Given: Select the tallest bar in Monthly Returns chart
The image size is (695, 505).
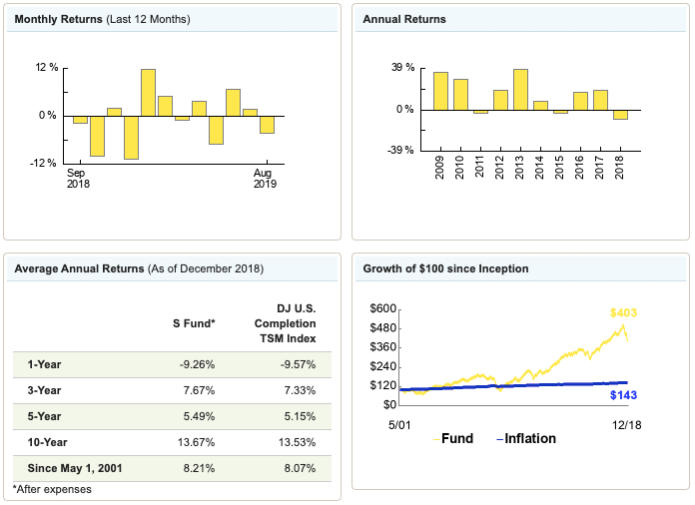Looking at the screenshot, I should click(x=148, y=92).
